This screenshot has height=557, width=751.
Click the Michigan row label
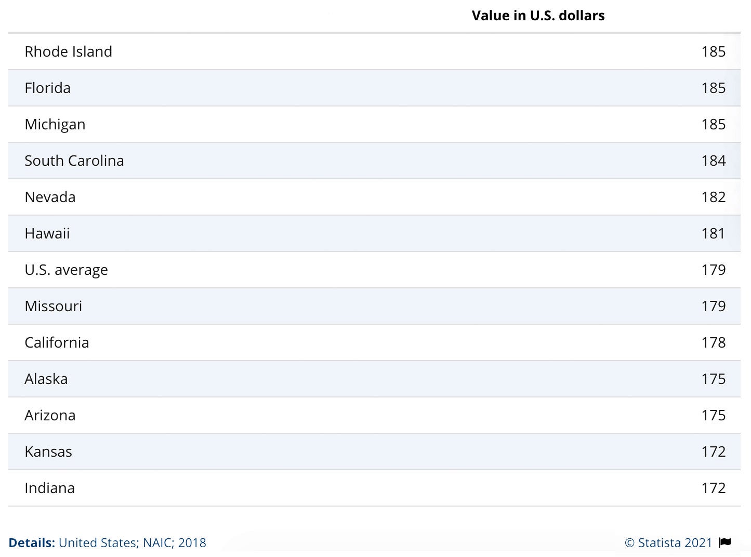point(55,124)
